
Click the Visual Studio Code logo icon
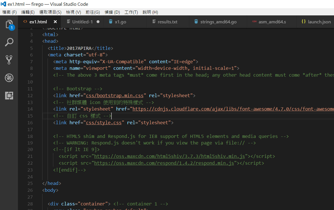(3, 4)
